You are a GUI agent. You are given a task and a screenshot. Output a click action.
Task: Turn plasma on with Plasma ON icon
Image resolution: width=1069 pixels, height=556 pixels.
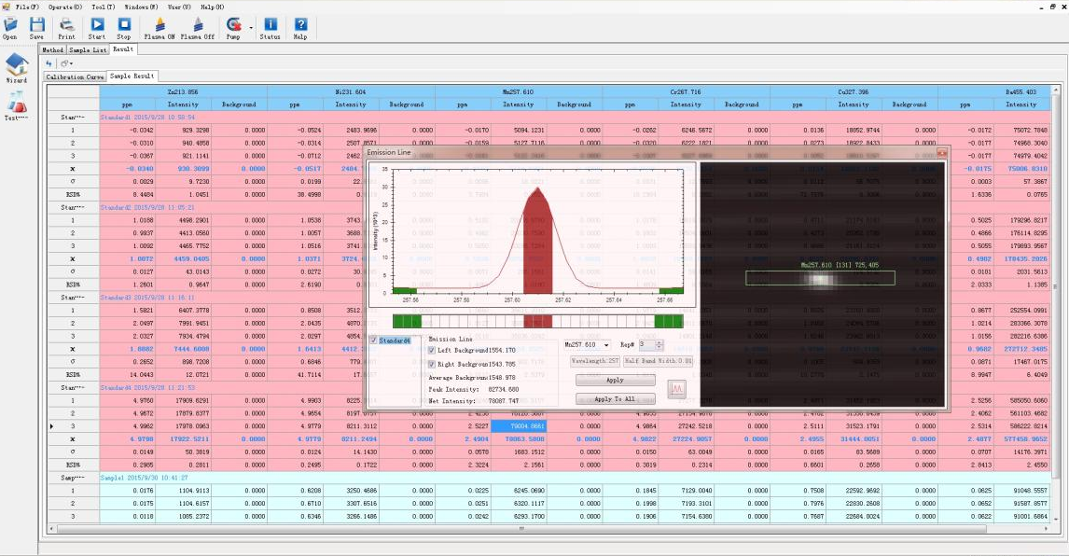(160, 25)
